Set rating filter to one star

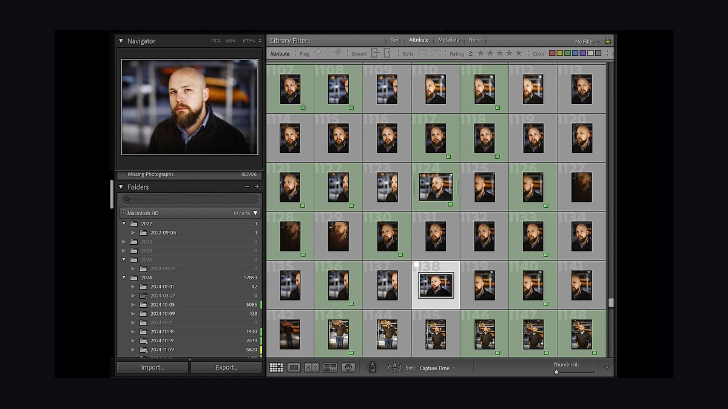coord(480,53)
